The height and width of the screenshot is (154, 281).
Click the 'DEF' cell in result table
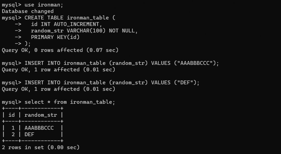coord(29,134)
